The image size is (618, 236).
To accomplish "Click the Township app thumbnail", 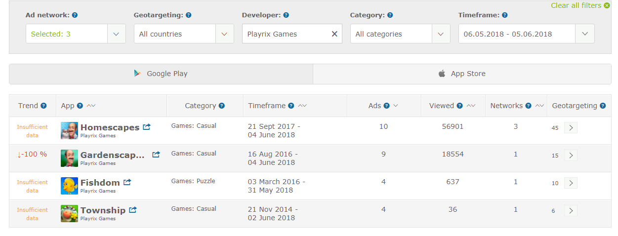I will pos(69,213).
